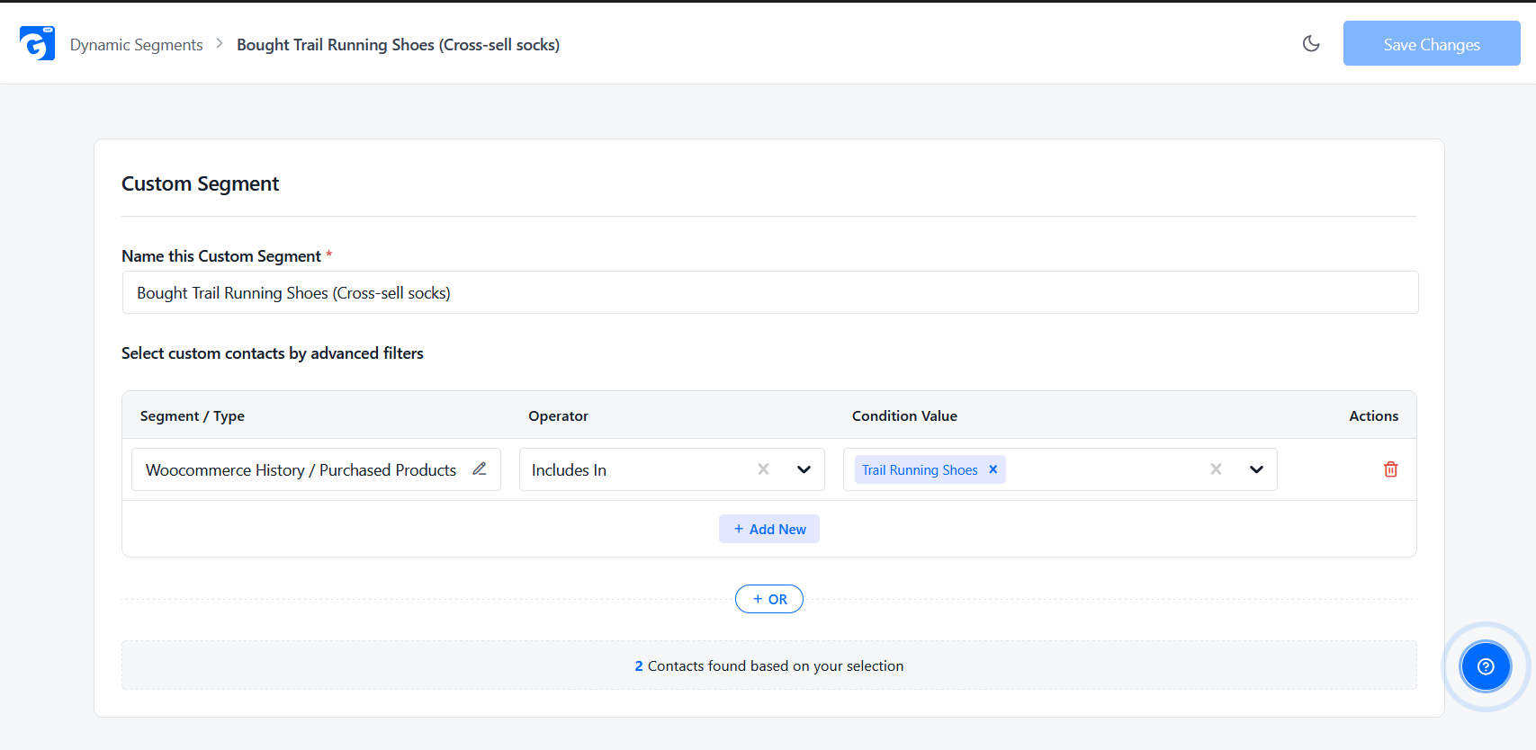The width and height of the screenshot is (1536, 750).
Task: Click the app logo icon in header
Action: point(37,43)
